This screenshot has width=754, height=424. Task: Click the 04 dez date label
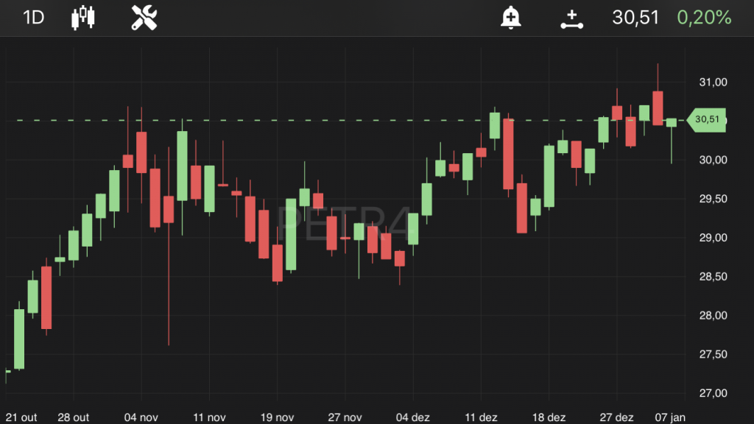click(x=412, y=417)
